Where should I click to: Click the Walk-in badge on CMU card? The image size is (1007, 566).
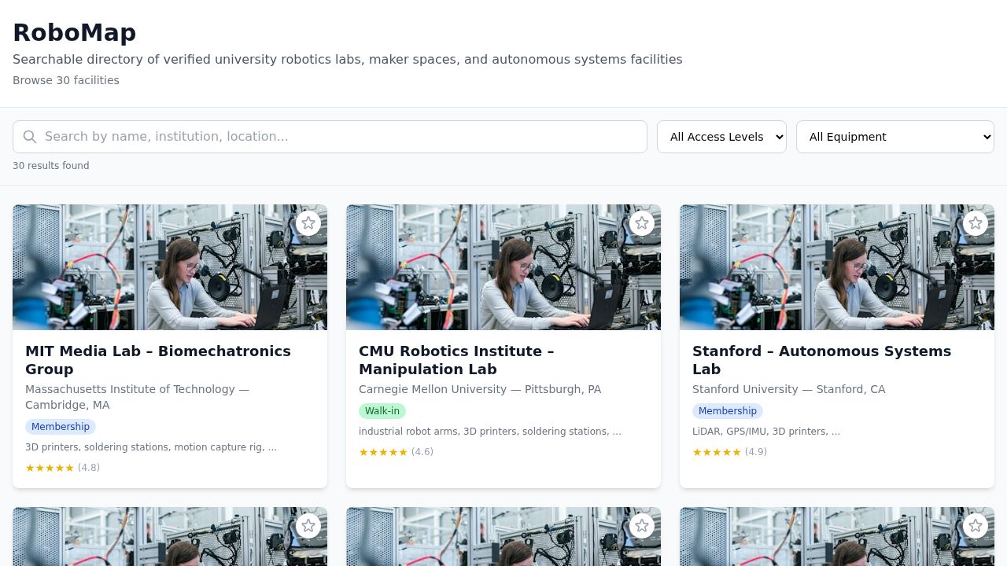(382, 411)
